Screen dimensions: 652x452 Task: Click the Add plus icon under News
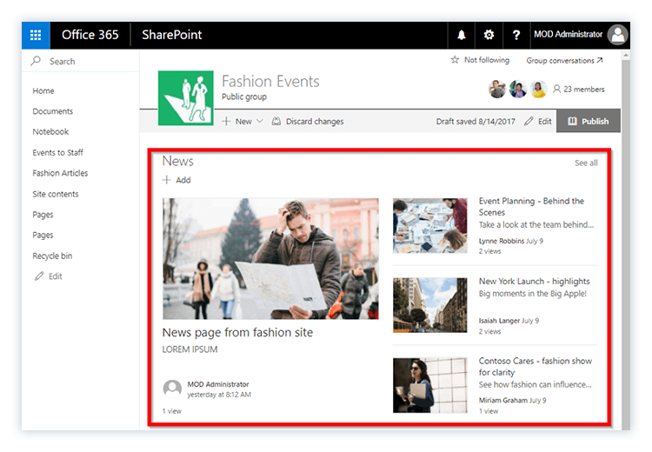point(167,180)
